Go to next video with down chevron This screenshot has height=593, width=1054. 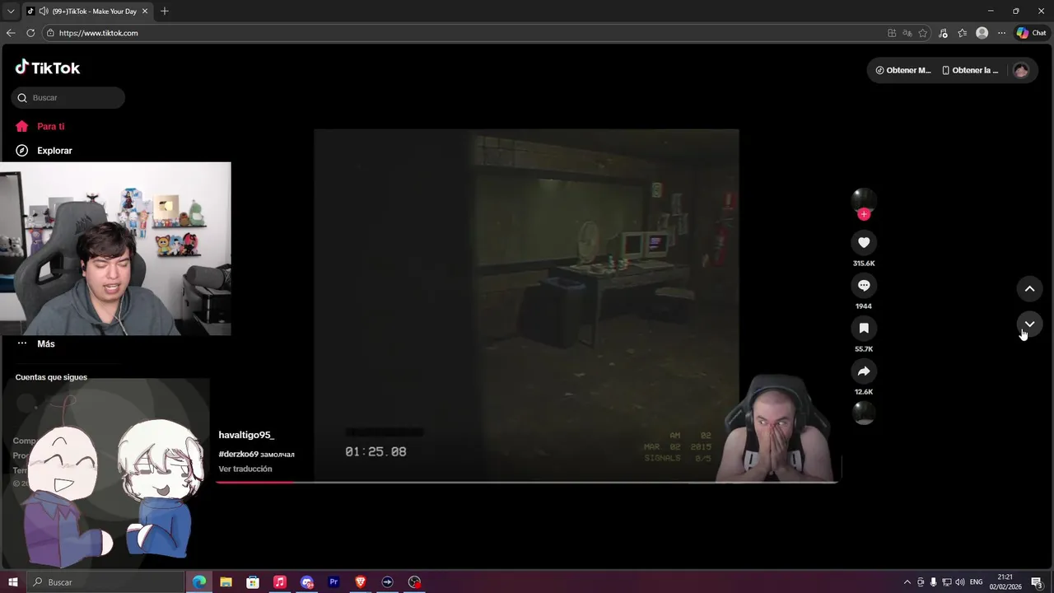pos(1029,324)
